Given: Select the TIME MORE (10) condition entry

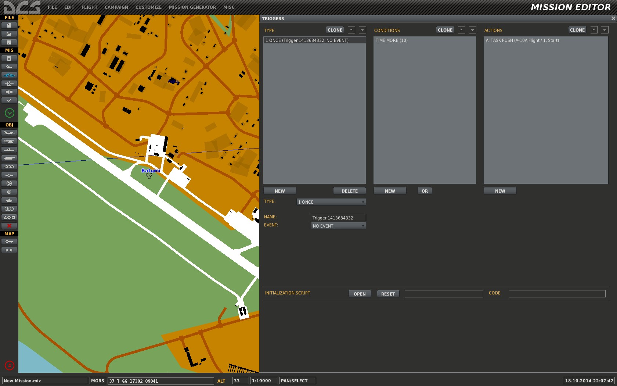Looking at the screenshot, I should (x=425, y=40).
